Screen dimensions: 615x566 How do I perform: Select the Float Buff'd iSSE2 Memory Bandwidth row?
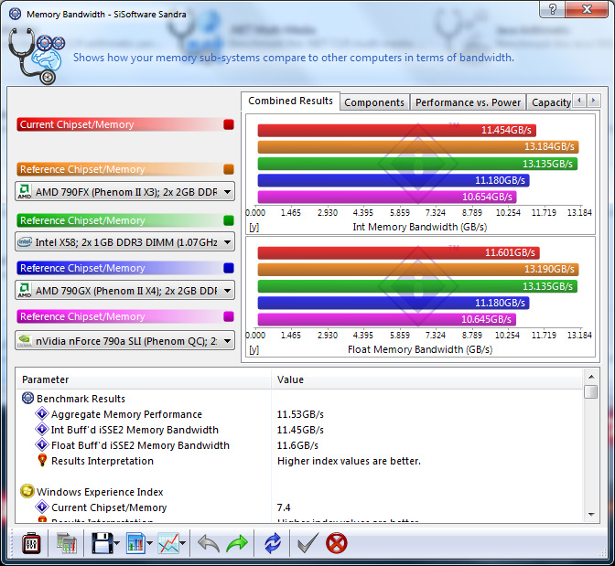pyautogui.click(x=300, y=445)
